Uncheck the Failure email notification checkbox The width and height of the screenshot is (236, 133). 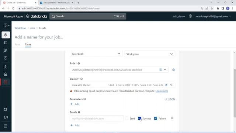click(156, 118)
